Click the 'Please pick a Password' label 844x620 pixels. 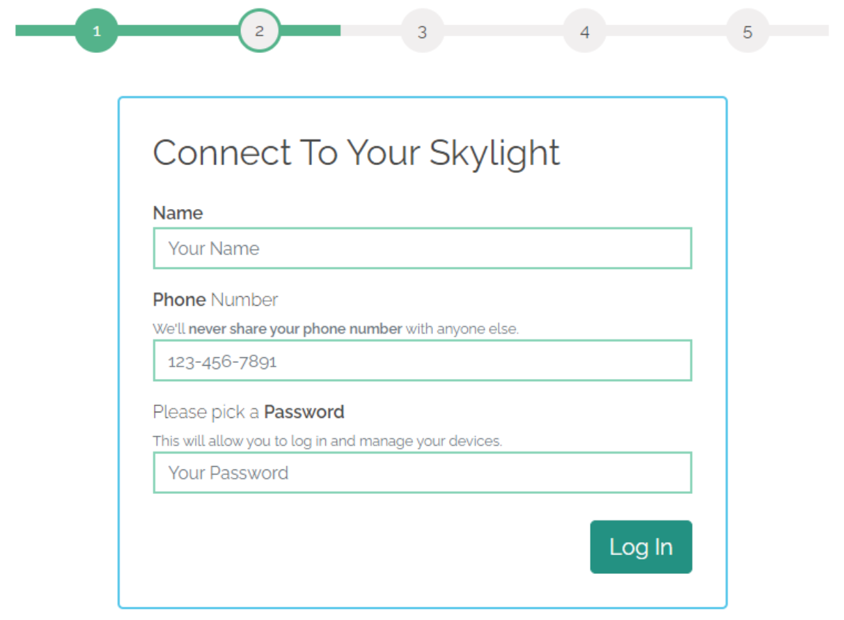click(x=248, y=412)
